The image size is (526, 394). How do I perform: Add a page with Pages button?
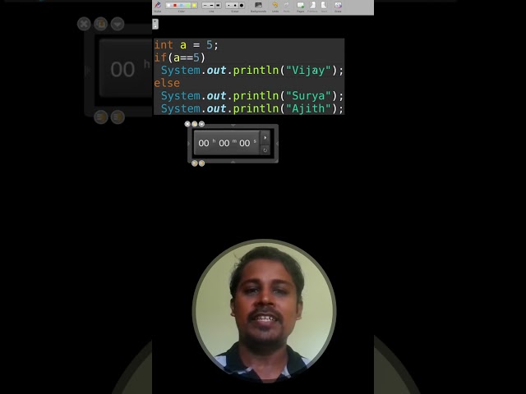coord(300,5)
